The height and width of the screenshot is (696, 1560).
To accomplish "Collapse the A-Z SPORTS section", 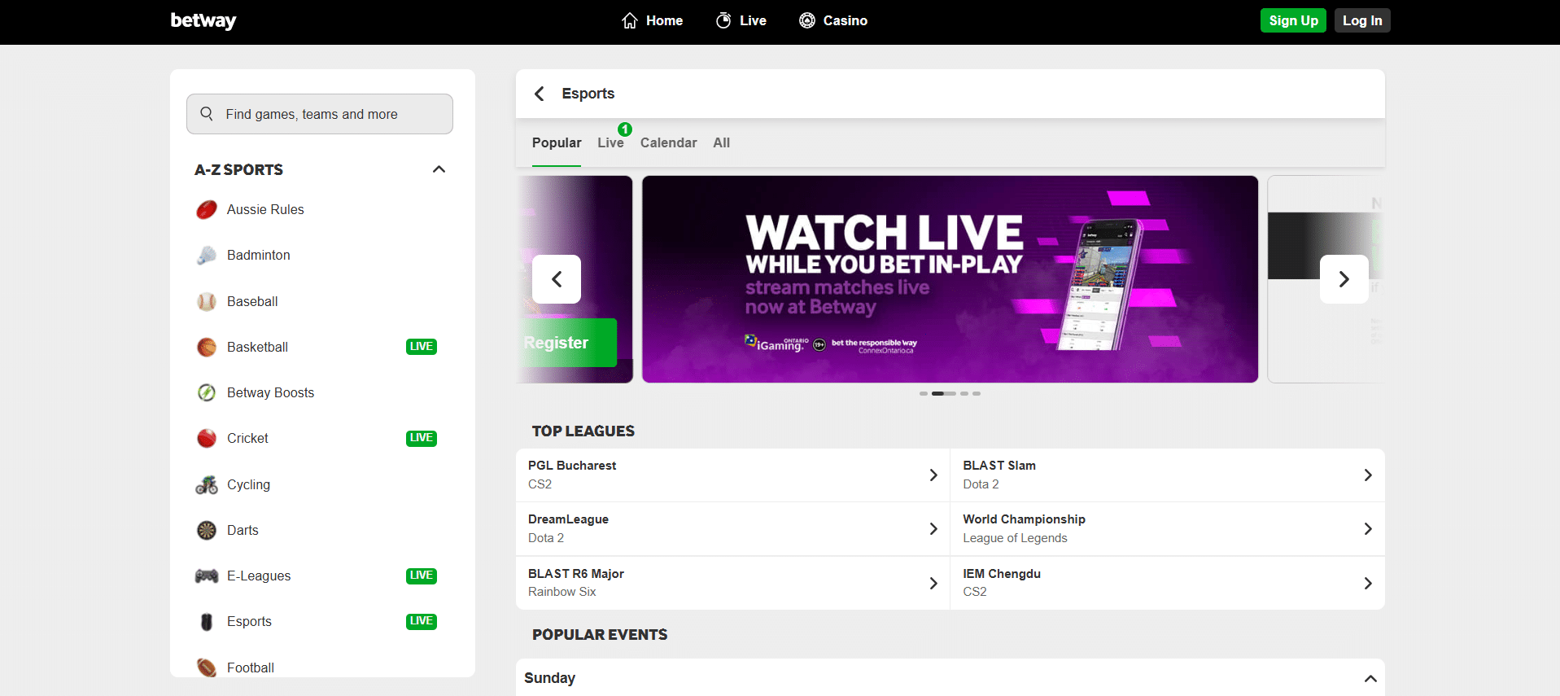I will [439, 169].
